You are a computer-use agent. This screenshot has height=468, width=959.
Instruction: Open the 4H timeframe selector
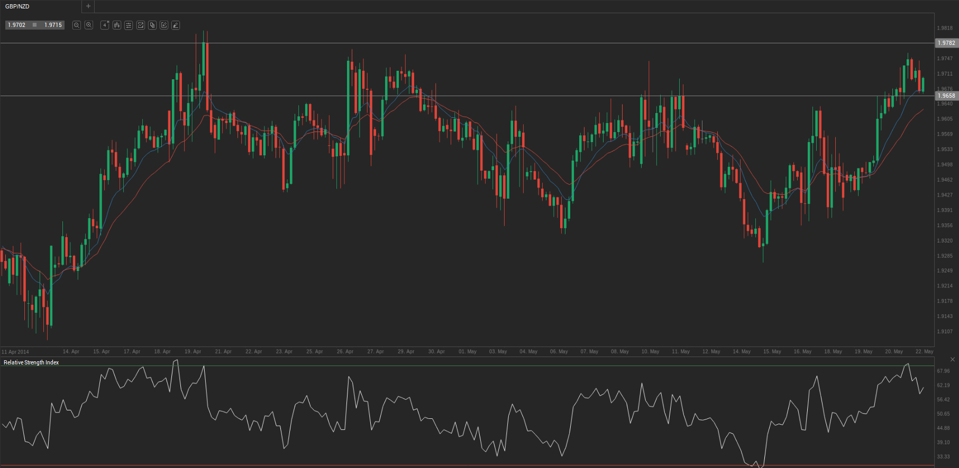105,25
